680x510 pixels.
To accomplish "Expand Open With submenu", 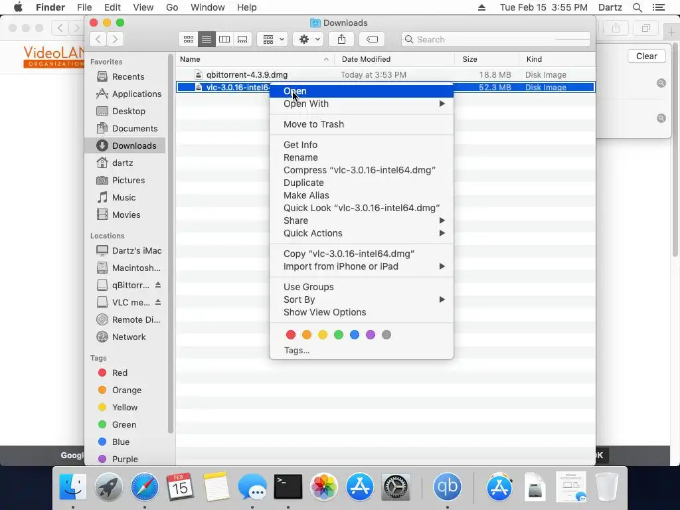I will [361, 104].
